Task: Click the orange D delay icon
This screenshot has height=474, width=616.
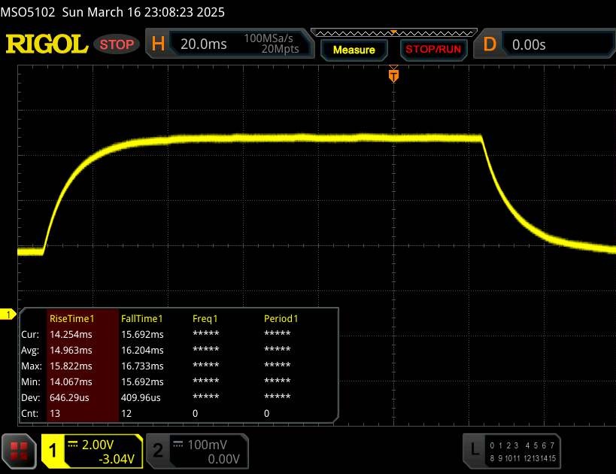Action: click(x=490, y=44)
